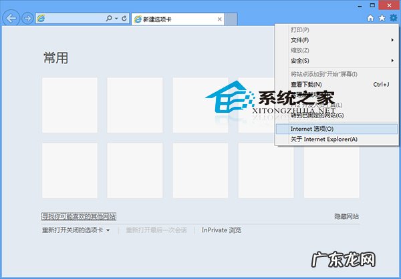
Task: Open Internet 选项(O)
Action: point(337,129)
